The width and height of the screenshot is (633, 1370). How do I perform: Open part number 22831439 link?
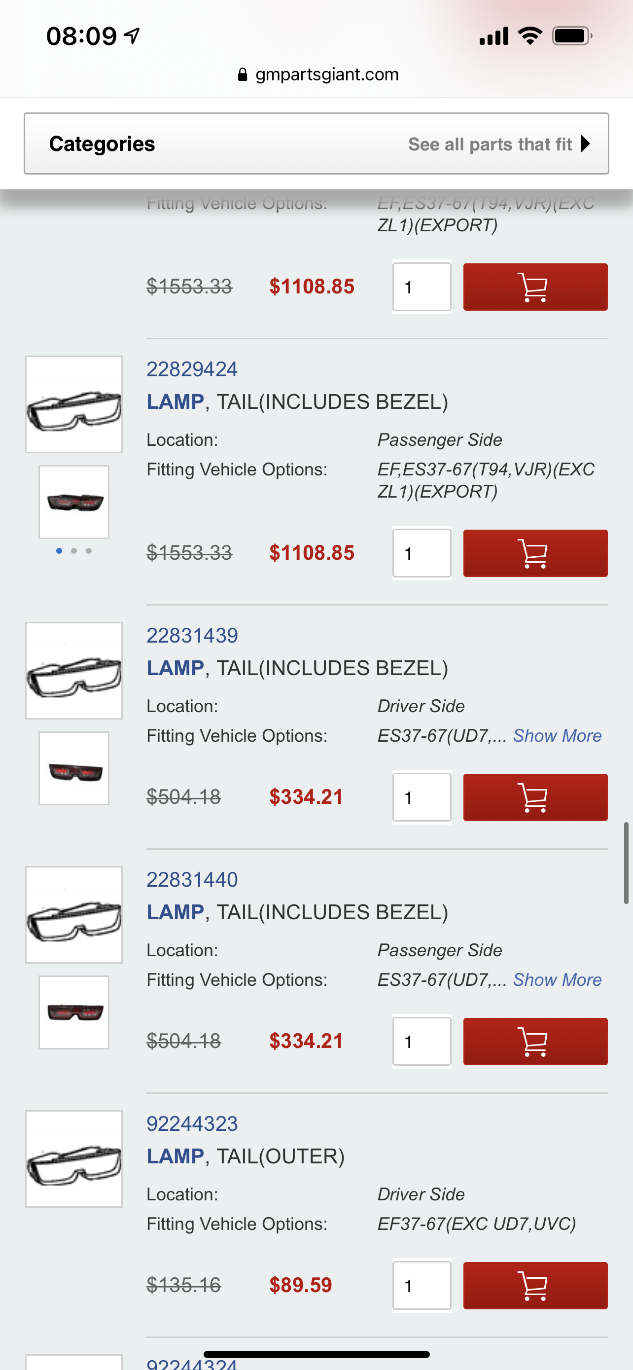pyautogui.click(x=192, y=636)
